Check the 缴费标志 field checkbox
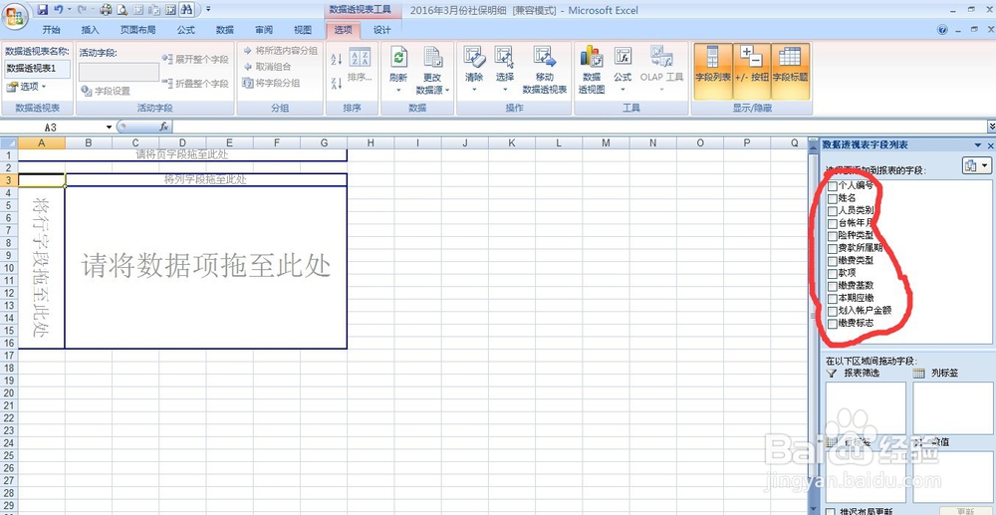Viewport: 996px width, 515px height. [832, 323]
